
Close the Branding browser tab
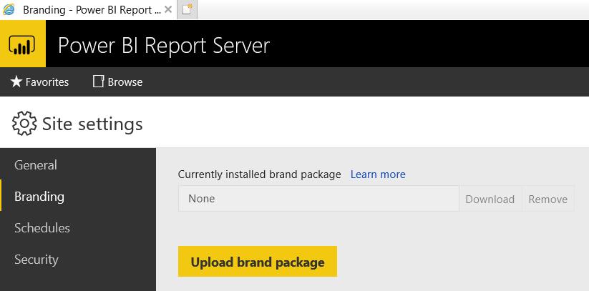[168, 9]
